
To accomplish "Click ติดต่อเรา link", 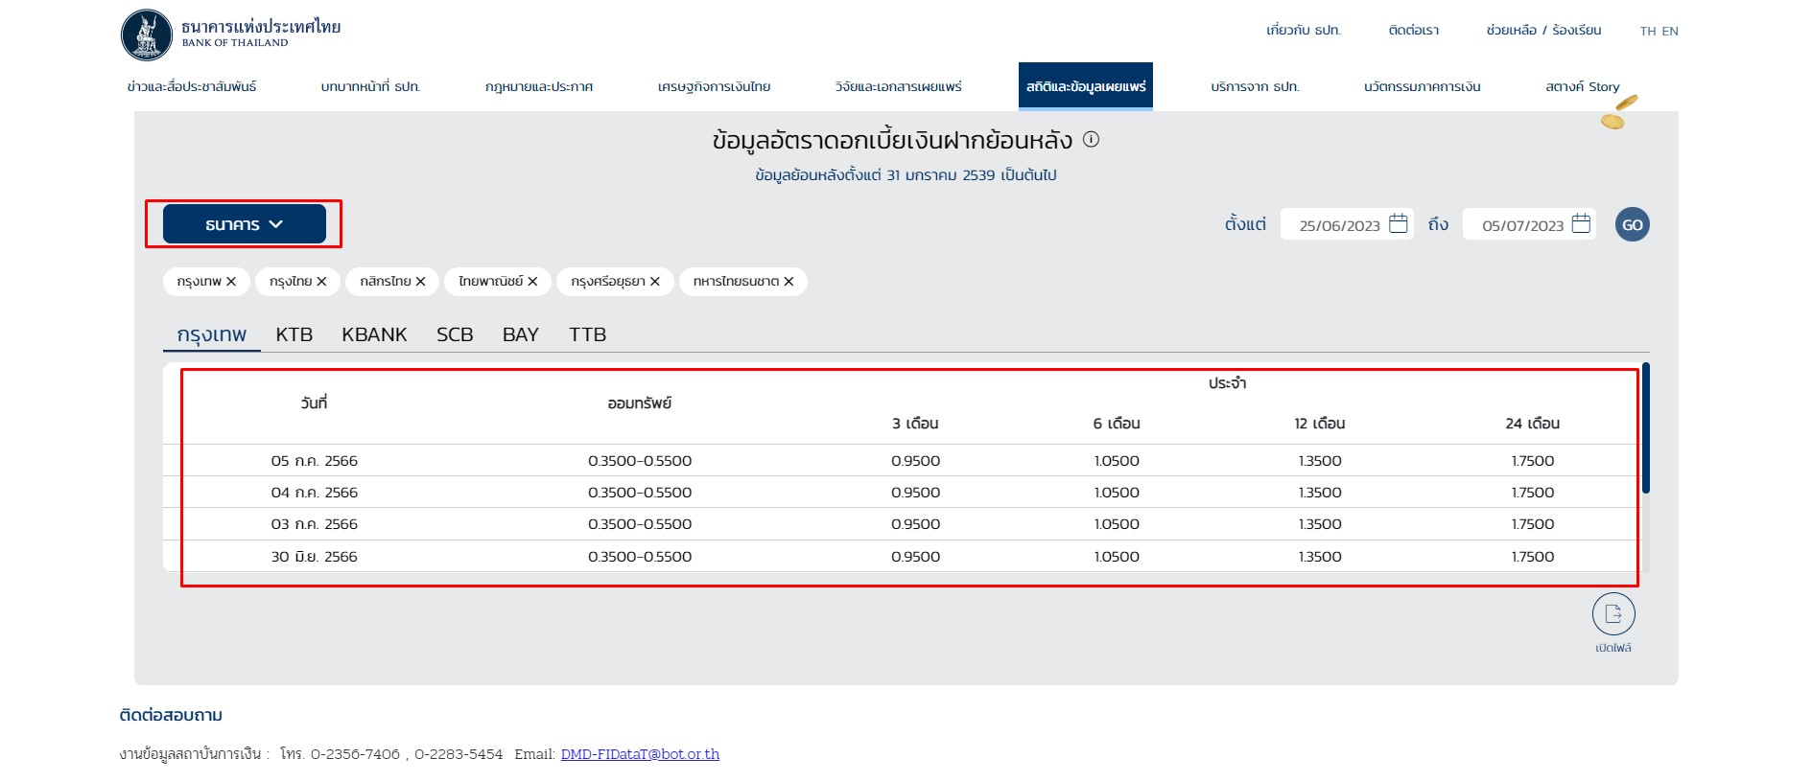I will (1414, 31).
